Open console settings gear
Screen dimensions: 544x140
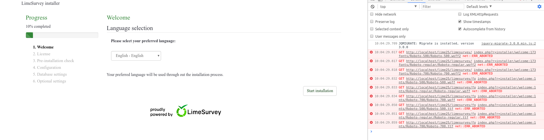[539, 7]
